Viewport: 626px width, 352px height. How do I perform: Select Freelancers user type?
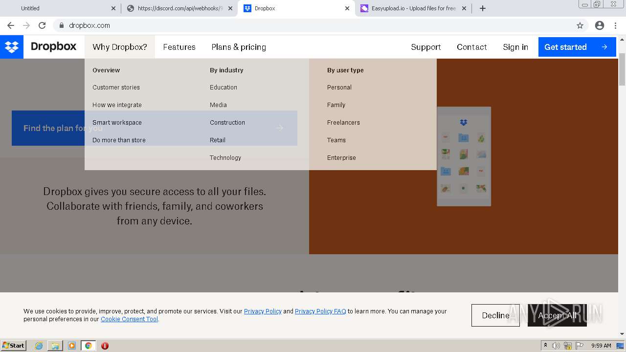pyautogui.click(x=343, y=122)
